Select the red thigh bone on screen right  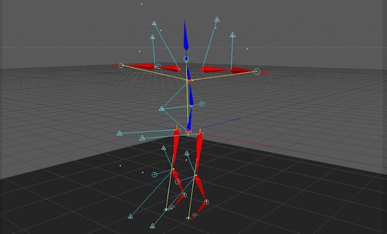[x=199, y=152]
